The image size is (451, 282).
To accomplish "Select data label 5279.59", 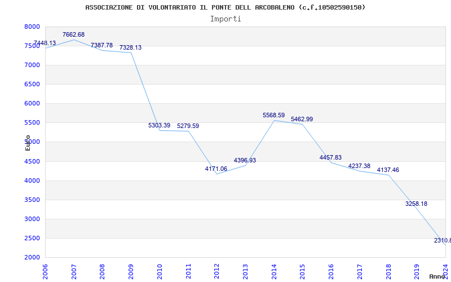I will click(x=188, y=126).
